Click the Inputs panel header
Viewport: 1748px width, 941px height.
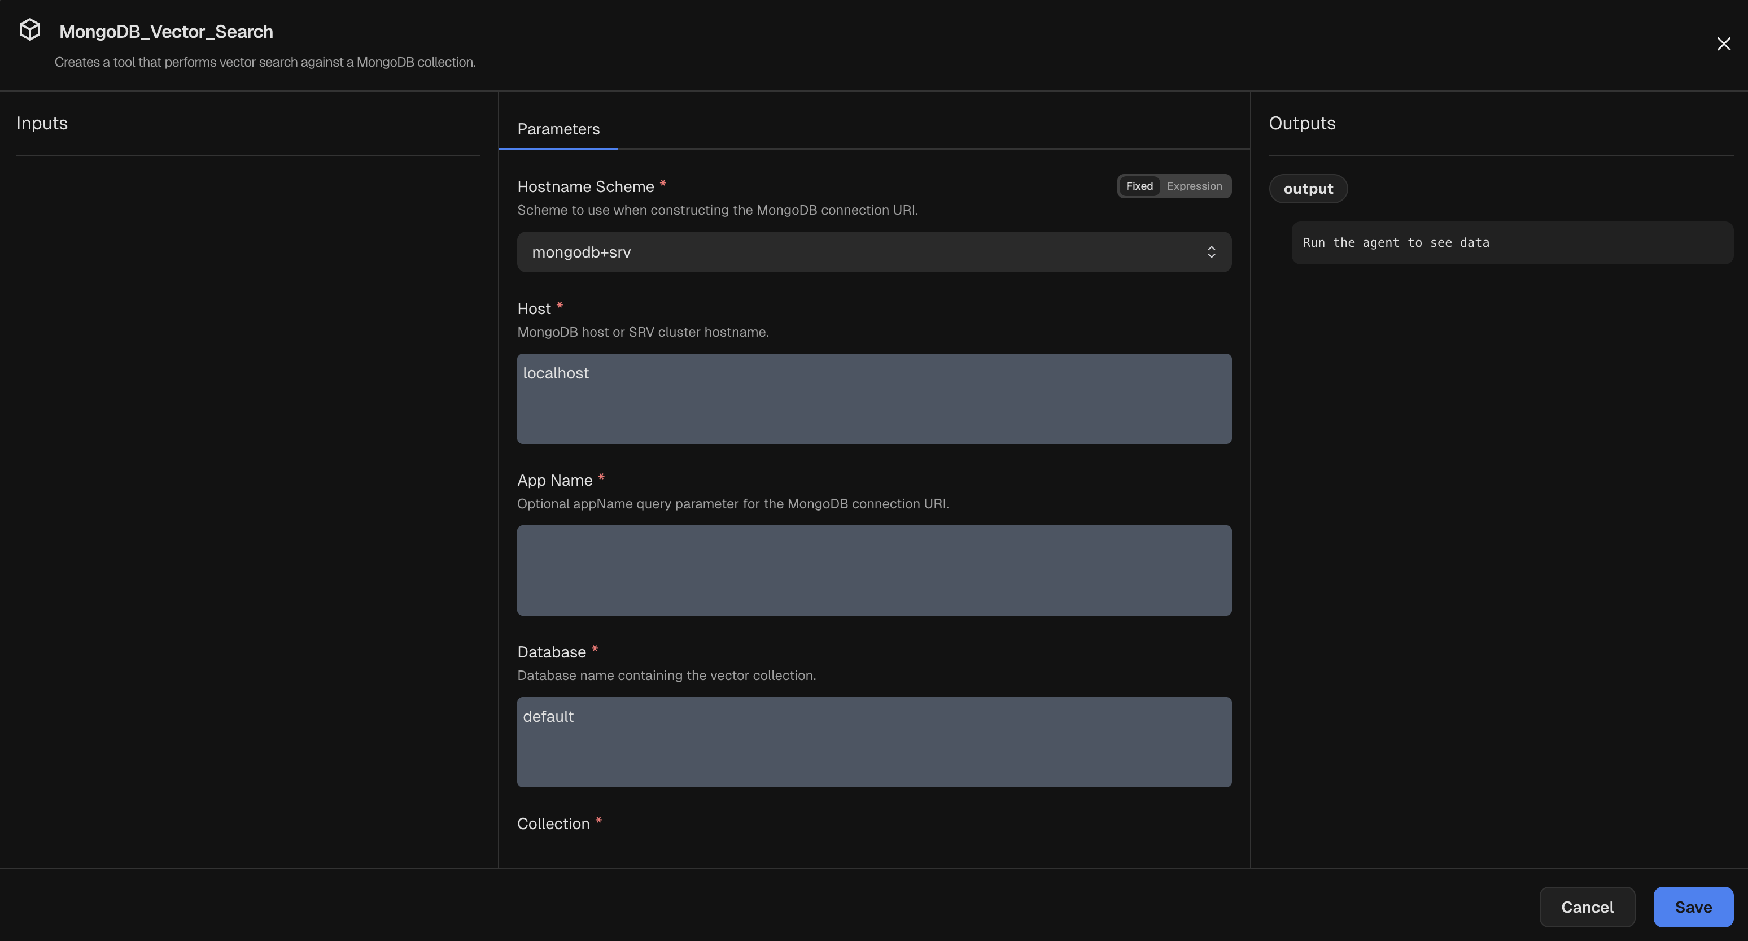pyautogui.click(x=42, y=123)
